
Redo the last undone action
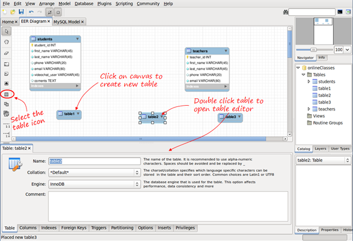[x=39, y=12]
